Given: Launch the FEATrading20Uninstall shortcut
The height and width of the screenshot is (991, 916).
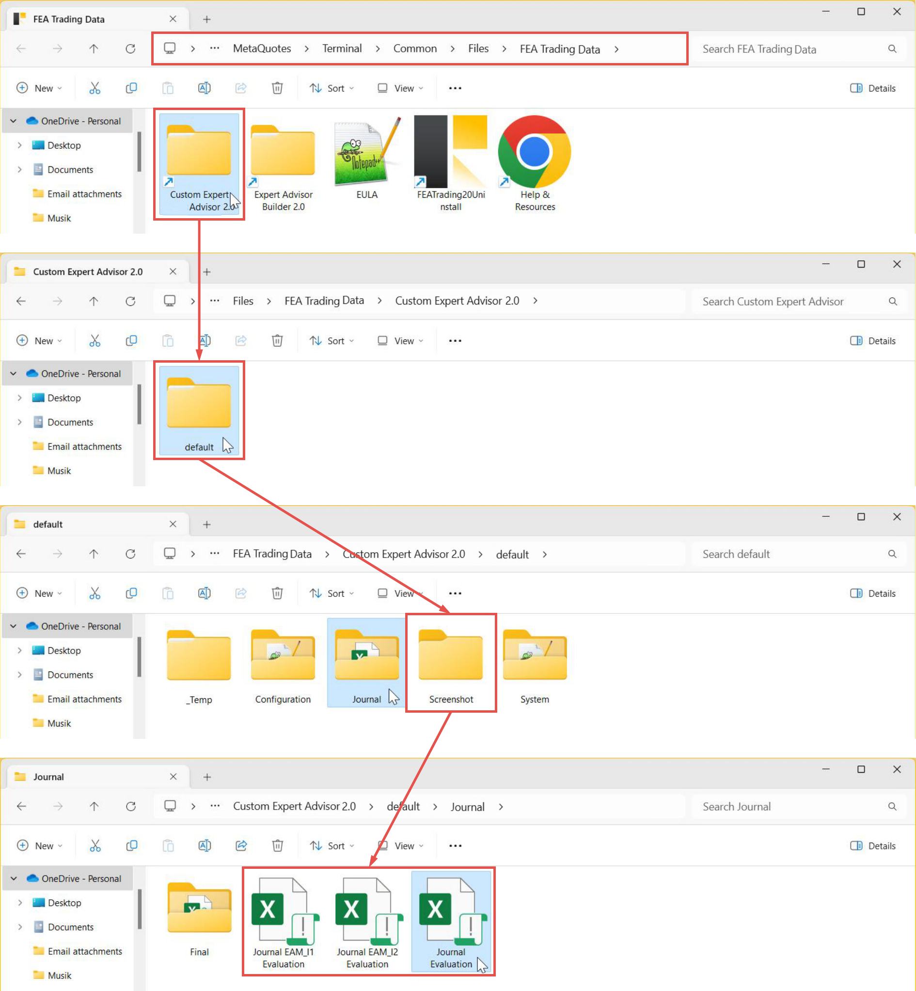Looking at the screenshot, I should point(451,164).
